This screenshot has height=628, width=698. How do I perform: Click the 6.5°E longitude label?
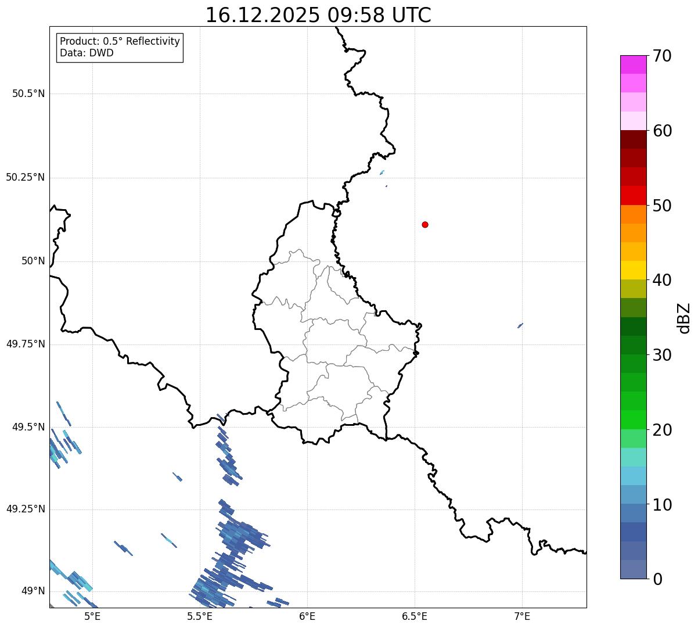tap(415, 616)
